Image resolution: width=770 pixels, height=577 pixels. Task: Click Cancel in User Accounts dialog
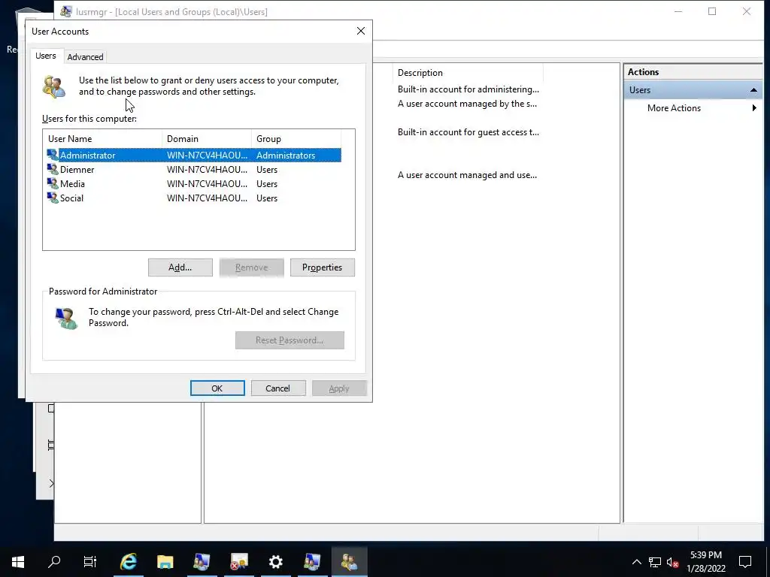point(278,388)
